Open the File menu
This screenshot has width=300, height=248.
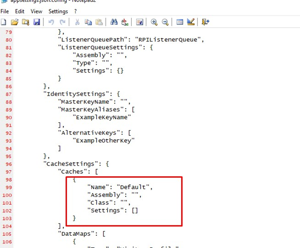coord(5,11)
